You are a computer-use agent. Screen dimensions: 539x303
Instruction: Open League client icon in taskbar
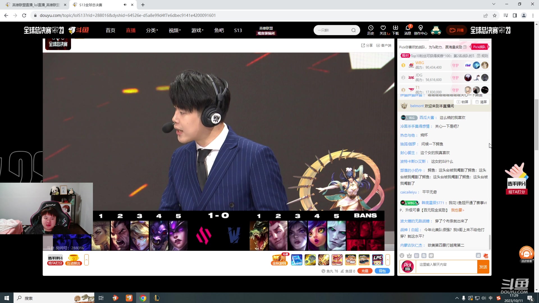[x=157, y=298]
